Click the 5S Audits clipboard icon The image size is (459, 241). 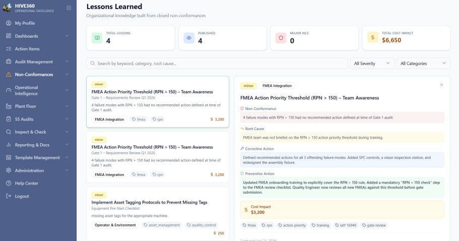pos(9,119)
